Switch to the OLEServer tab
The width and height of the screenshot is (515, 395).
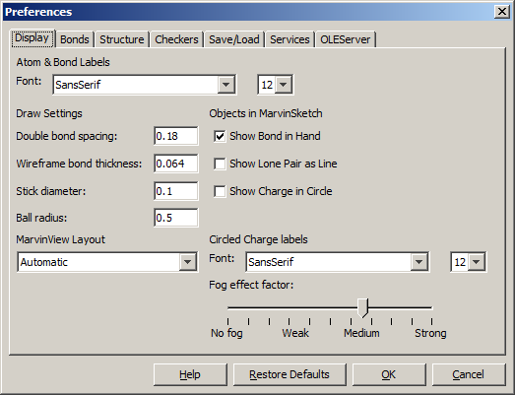(x=346, y=39)
